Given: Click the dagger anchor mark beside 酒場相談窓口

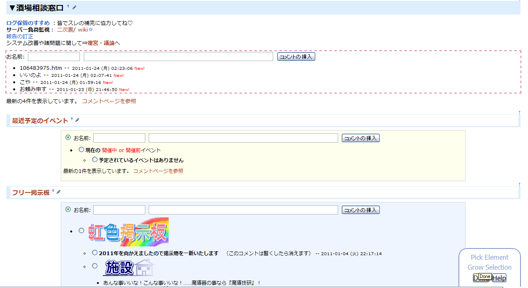Looking at the screenshot, I should (x=68, y=7).
